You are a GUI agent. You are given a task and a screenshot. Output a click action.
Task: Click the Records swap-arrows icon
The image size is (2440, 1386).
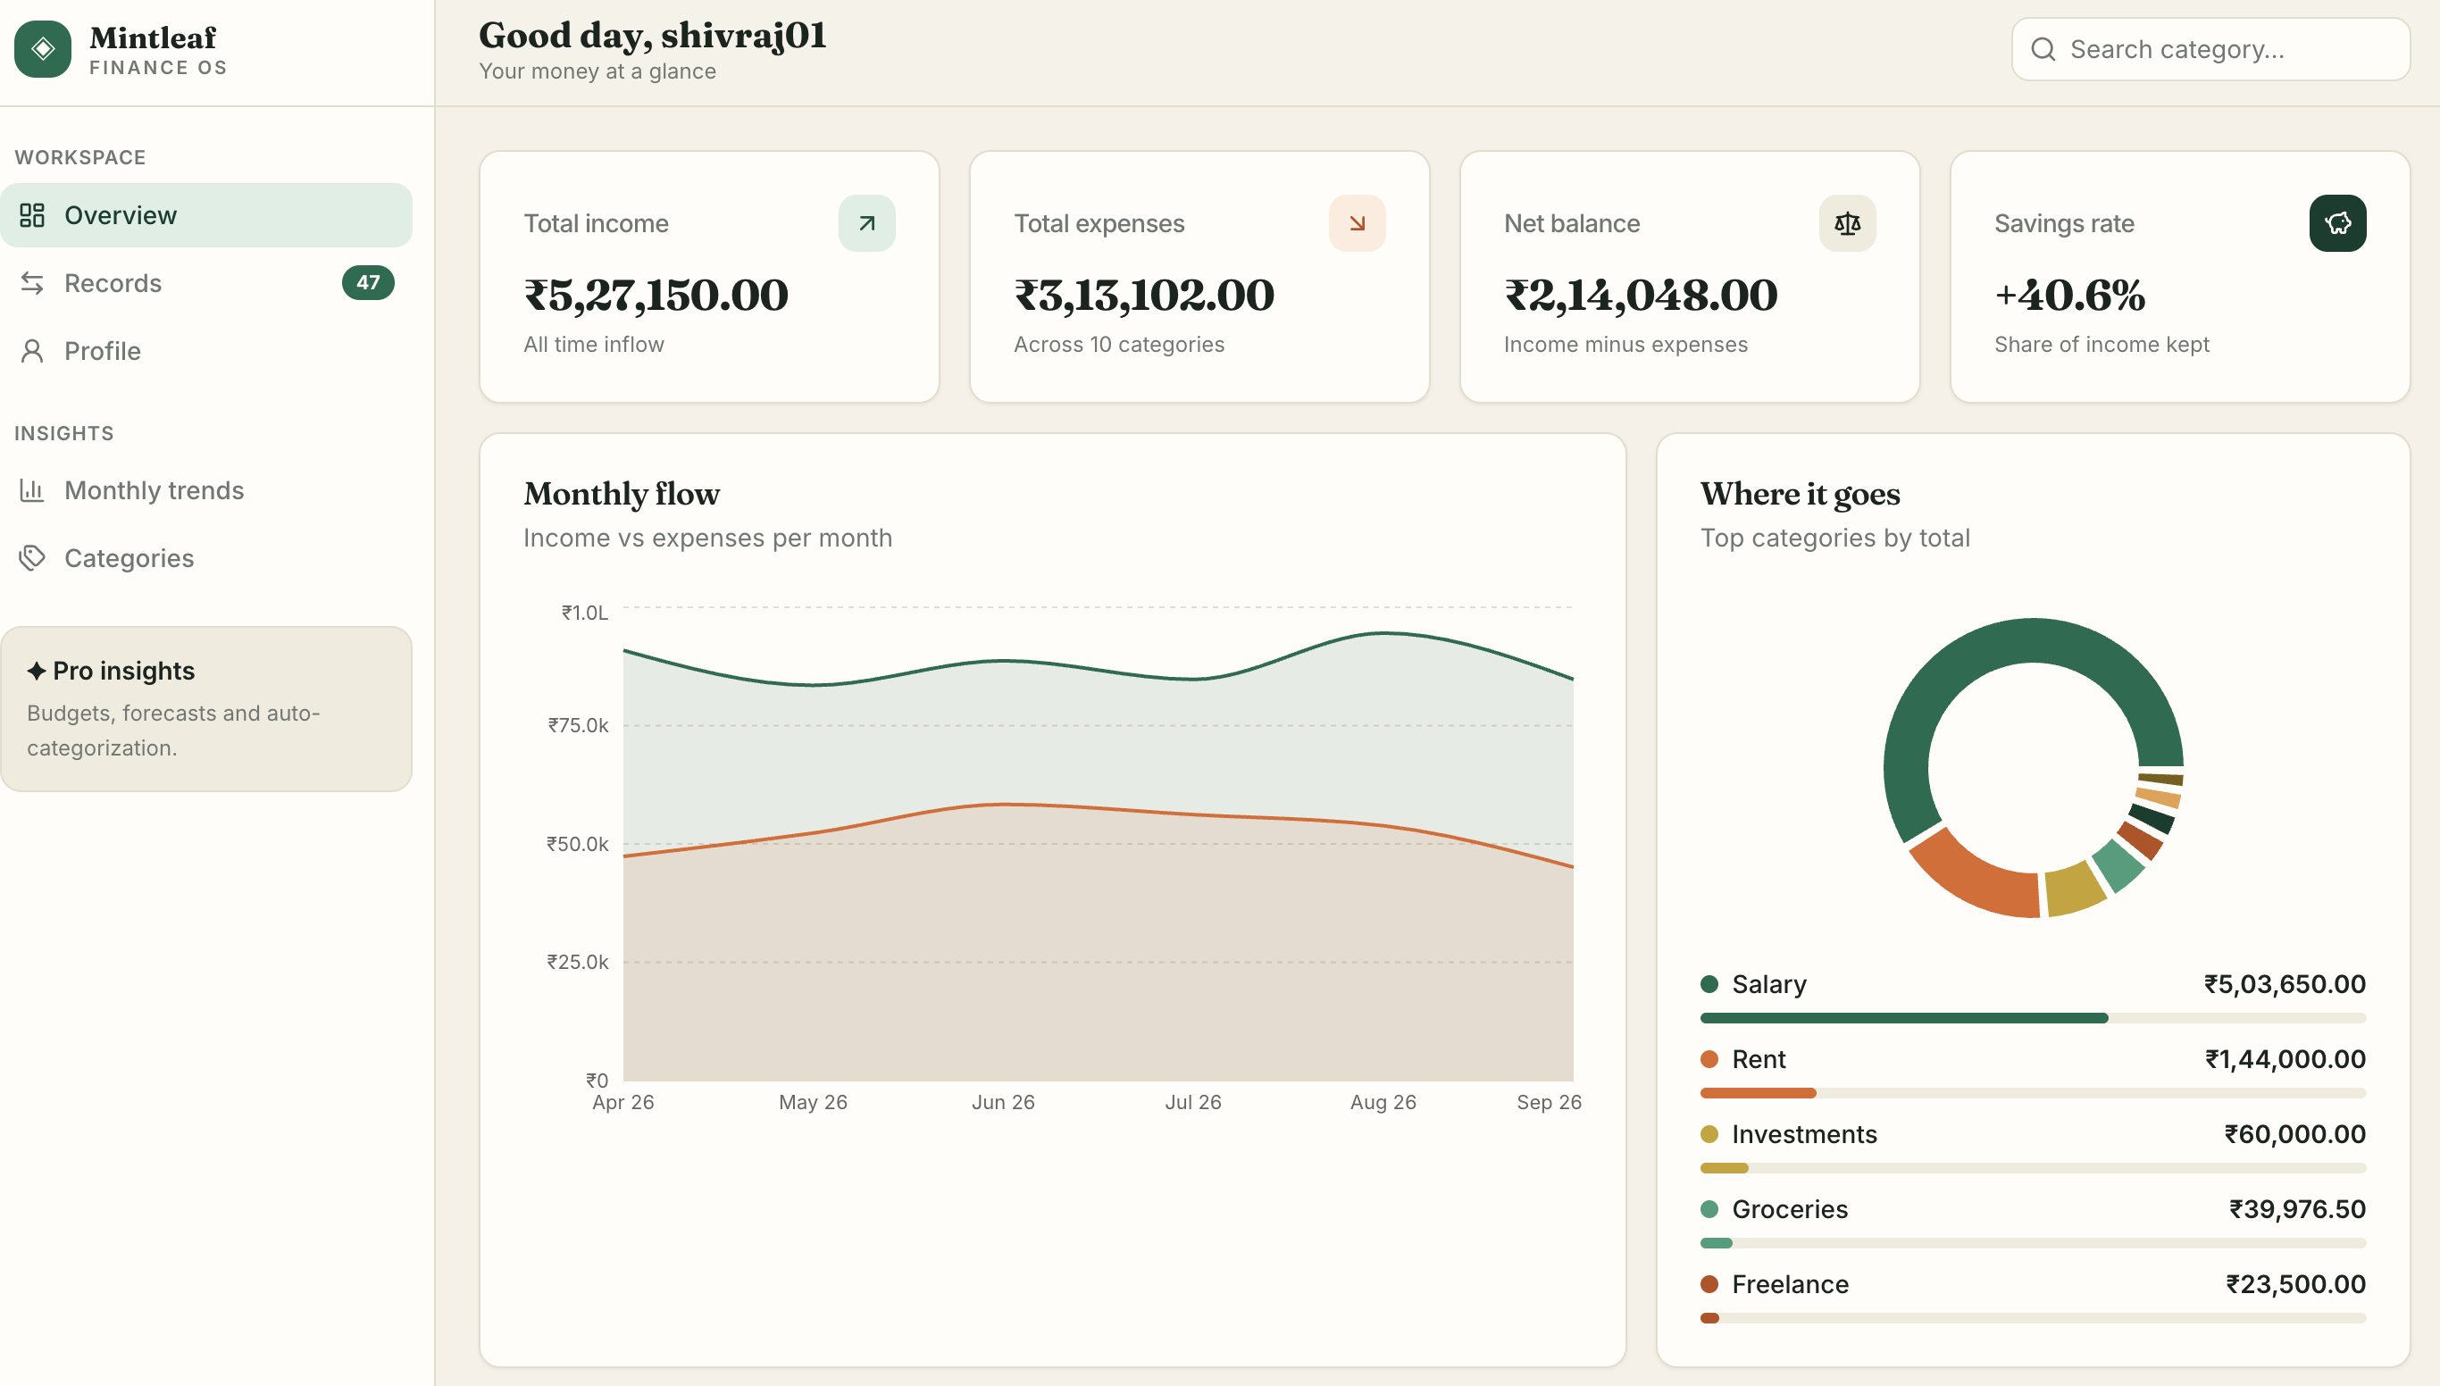32,283
